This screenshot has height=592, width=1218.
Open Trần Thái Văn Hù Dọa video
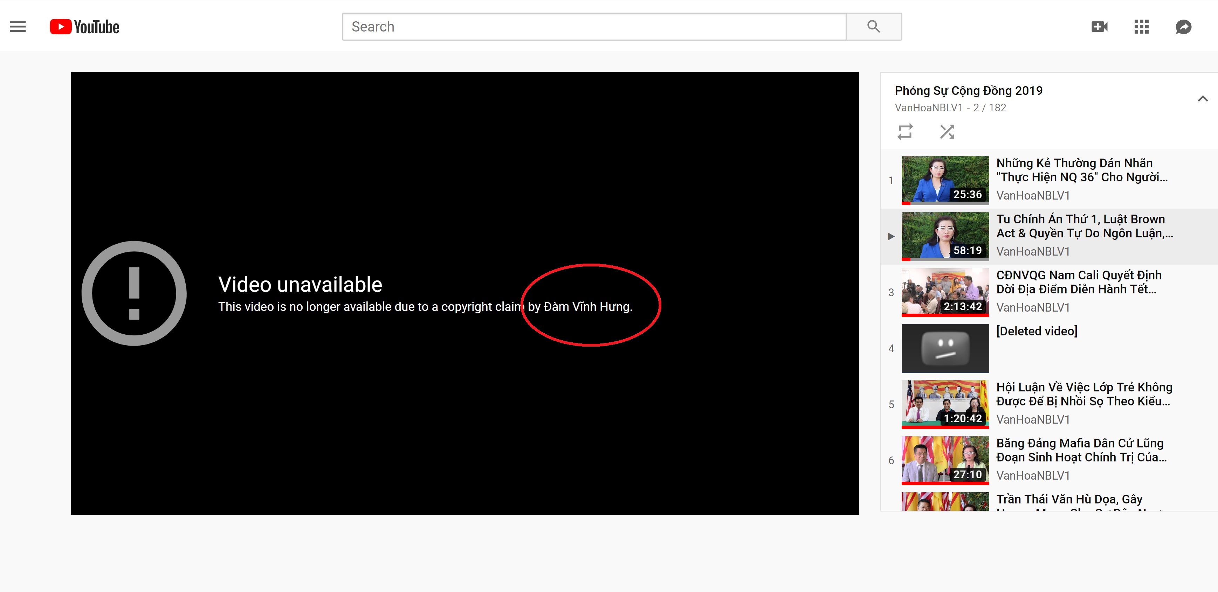point(1068,499)
